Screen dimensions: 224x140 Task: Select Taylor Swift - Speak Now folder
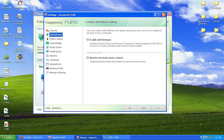[x=203, y=20]
